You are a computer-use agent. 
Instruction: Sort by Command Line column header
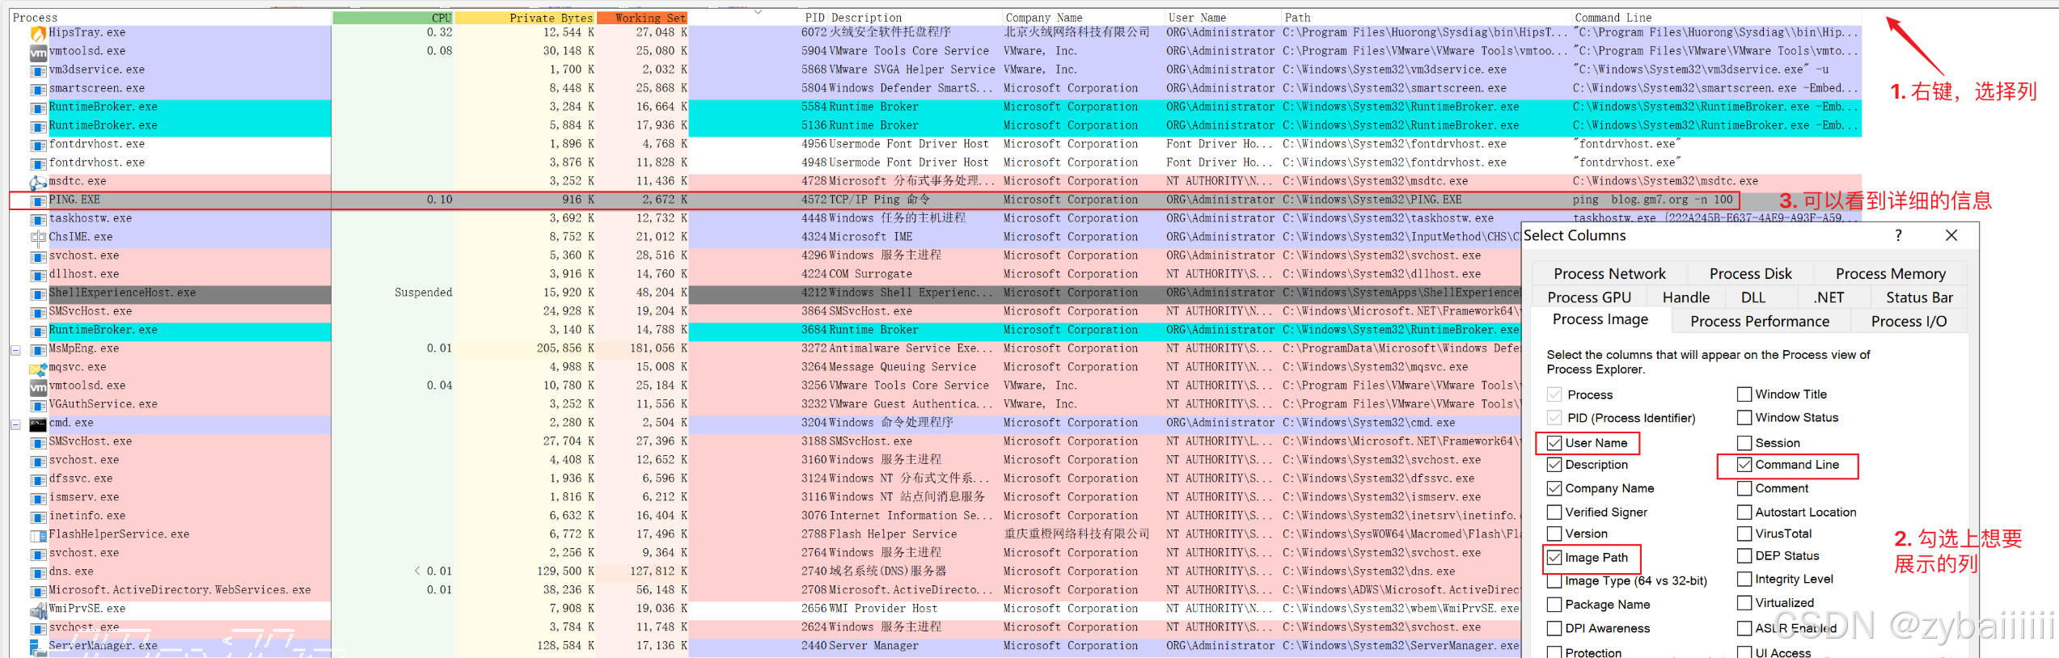[x=1716, y=18]
